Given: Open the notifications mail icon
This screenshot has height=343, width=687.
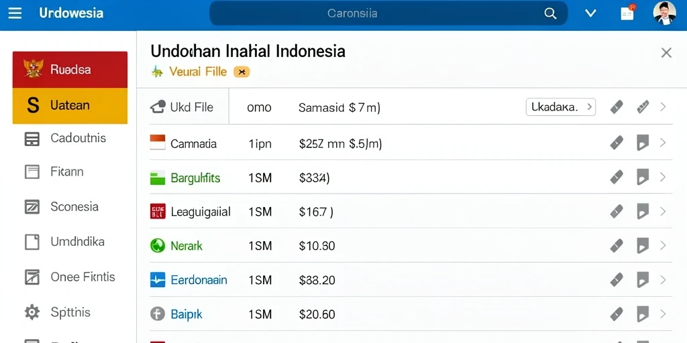Looking at the screenshot, I should point(627,13).
